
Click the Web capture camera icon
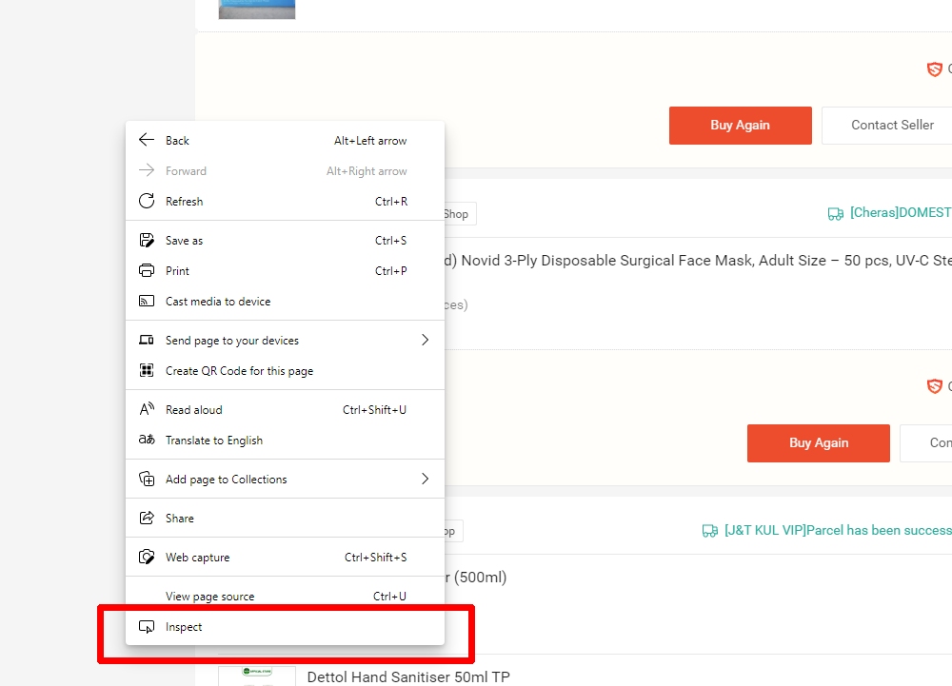click(147, 558)
